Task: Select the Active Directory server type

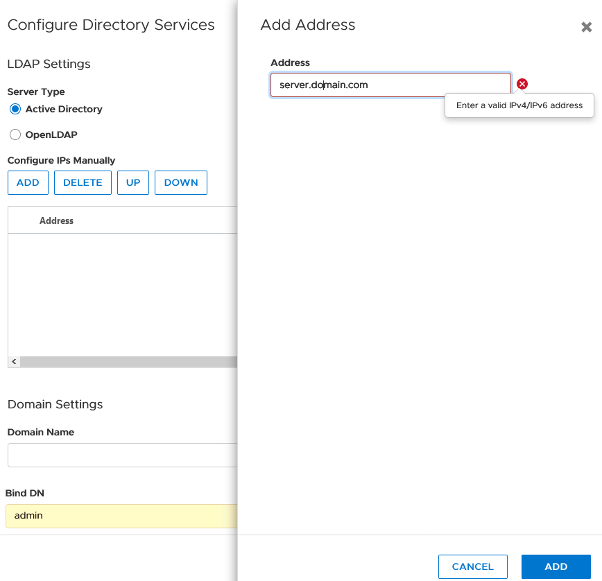Action: click(x=15, y=110)
